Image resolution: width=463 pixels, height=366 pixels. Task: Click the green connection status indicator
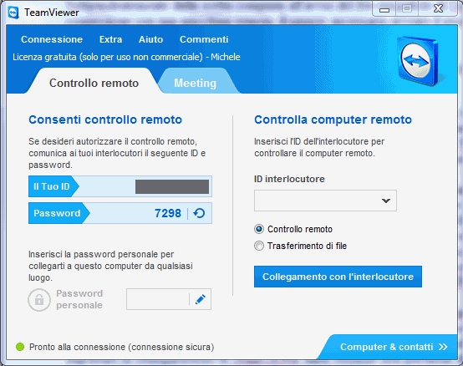click(x=20, y=347)
